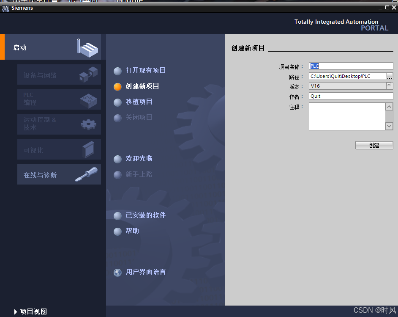
Task: Click 新手上路 entry
Action: [x=139, y=174]
